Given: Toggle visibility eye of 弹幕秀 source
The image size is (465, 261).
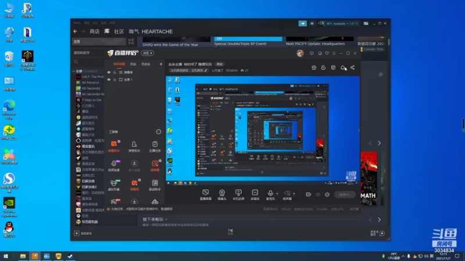Looking at the screenshot, I should (109, 72).
